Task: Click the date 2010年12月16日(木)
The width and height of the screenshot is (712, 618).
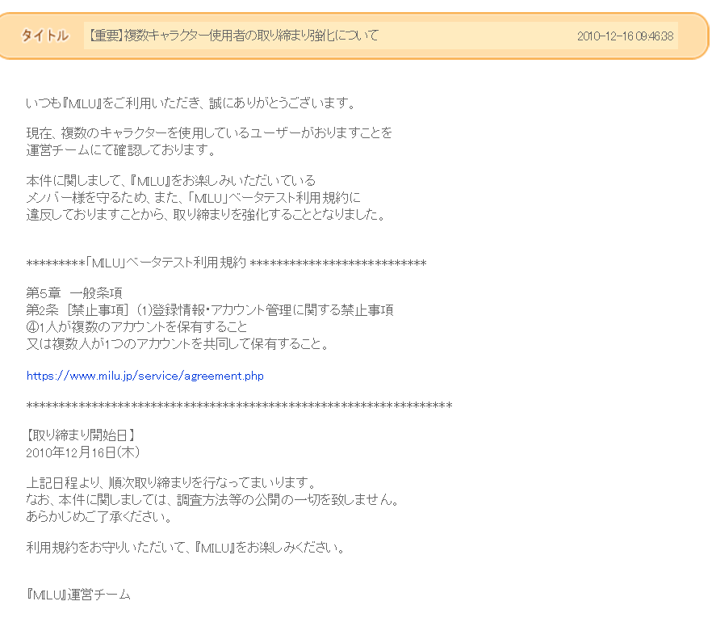Action: [77, 452]
